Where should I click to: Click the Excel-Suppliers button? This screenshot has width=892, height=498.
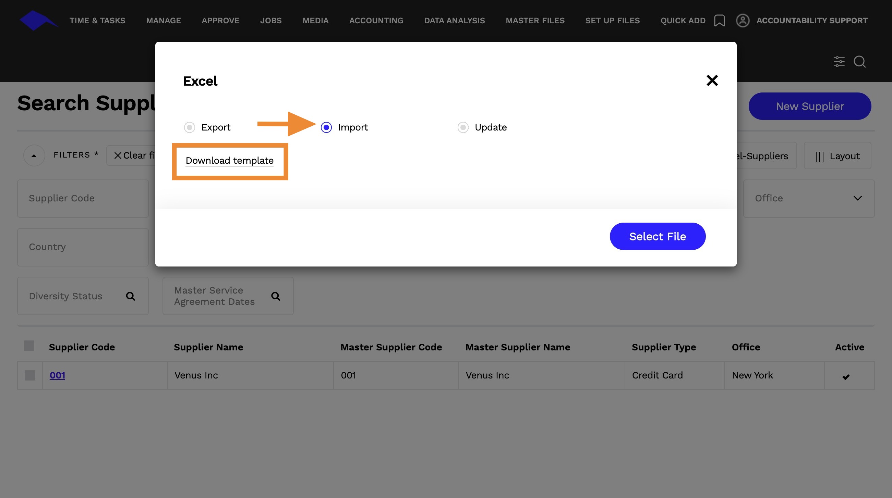[x=766, y=156]
